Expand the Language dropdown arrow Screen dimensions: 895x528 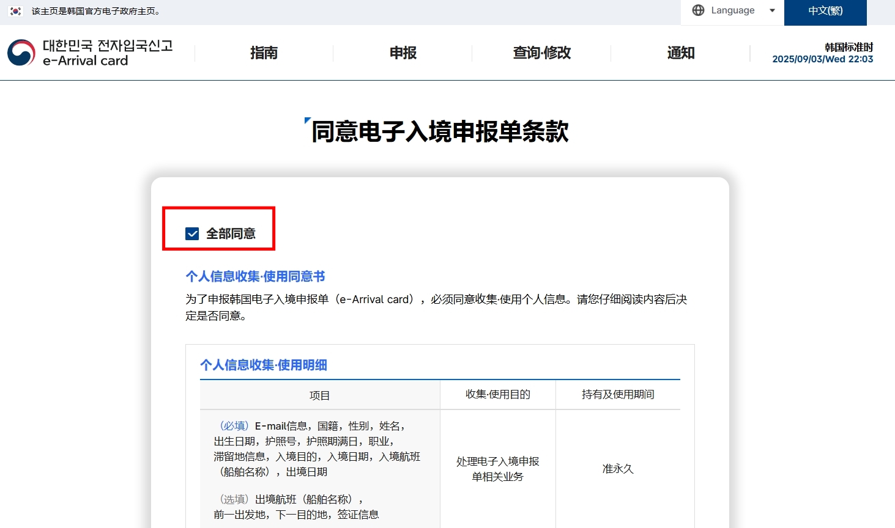pos(772,10)
